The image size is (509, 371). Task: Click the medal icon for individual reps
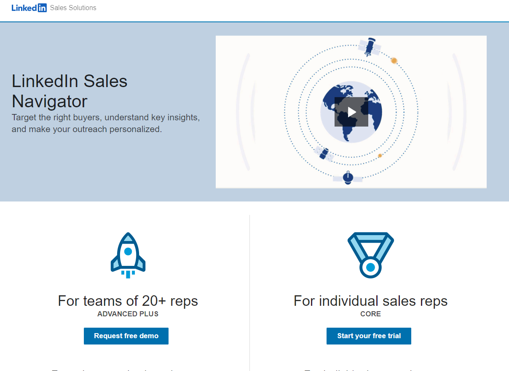click(370, 255)
